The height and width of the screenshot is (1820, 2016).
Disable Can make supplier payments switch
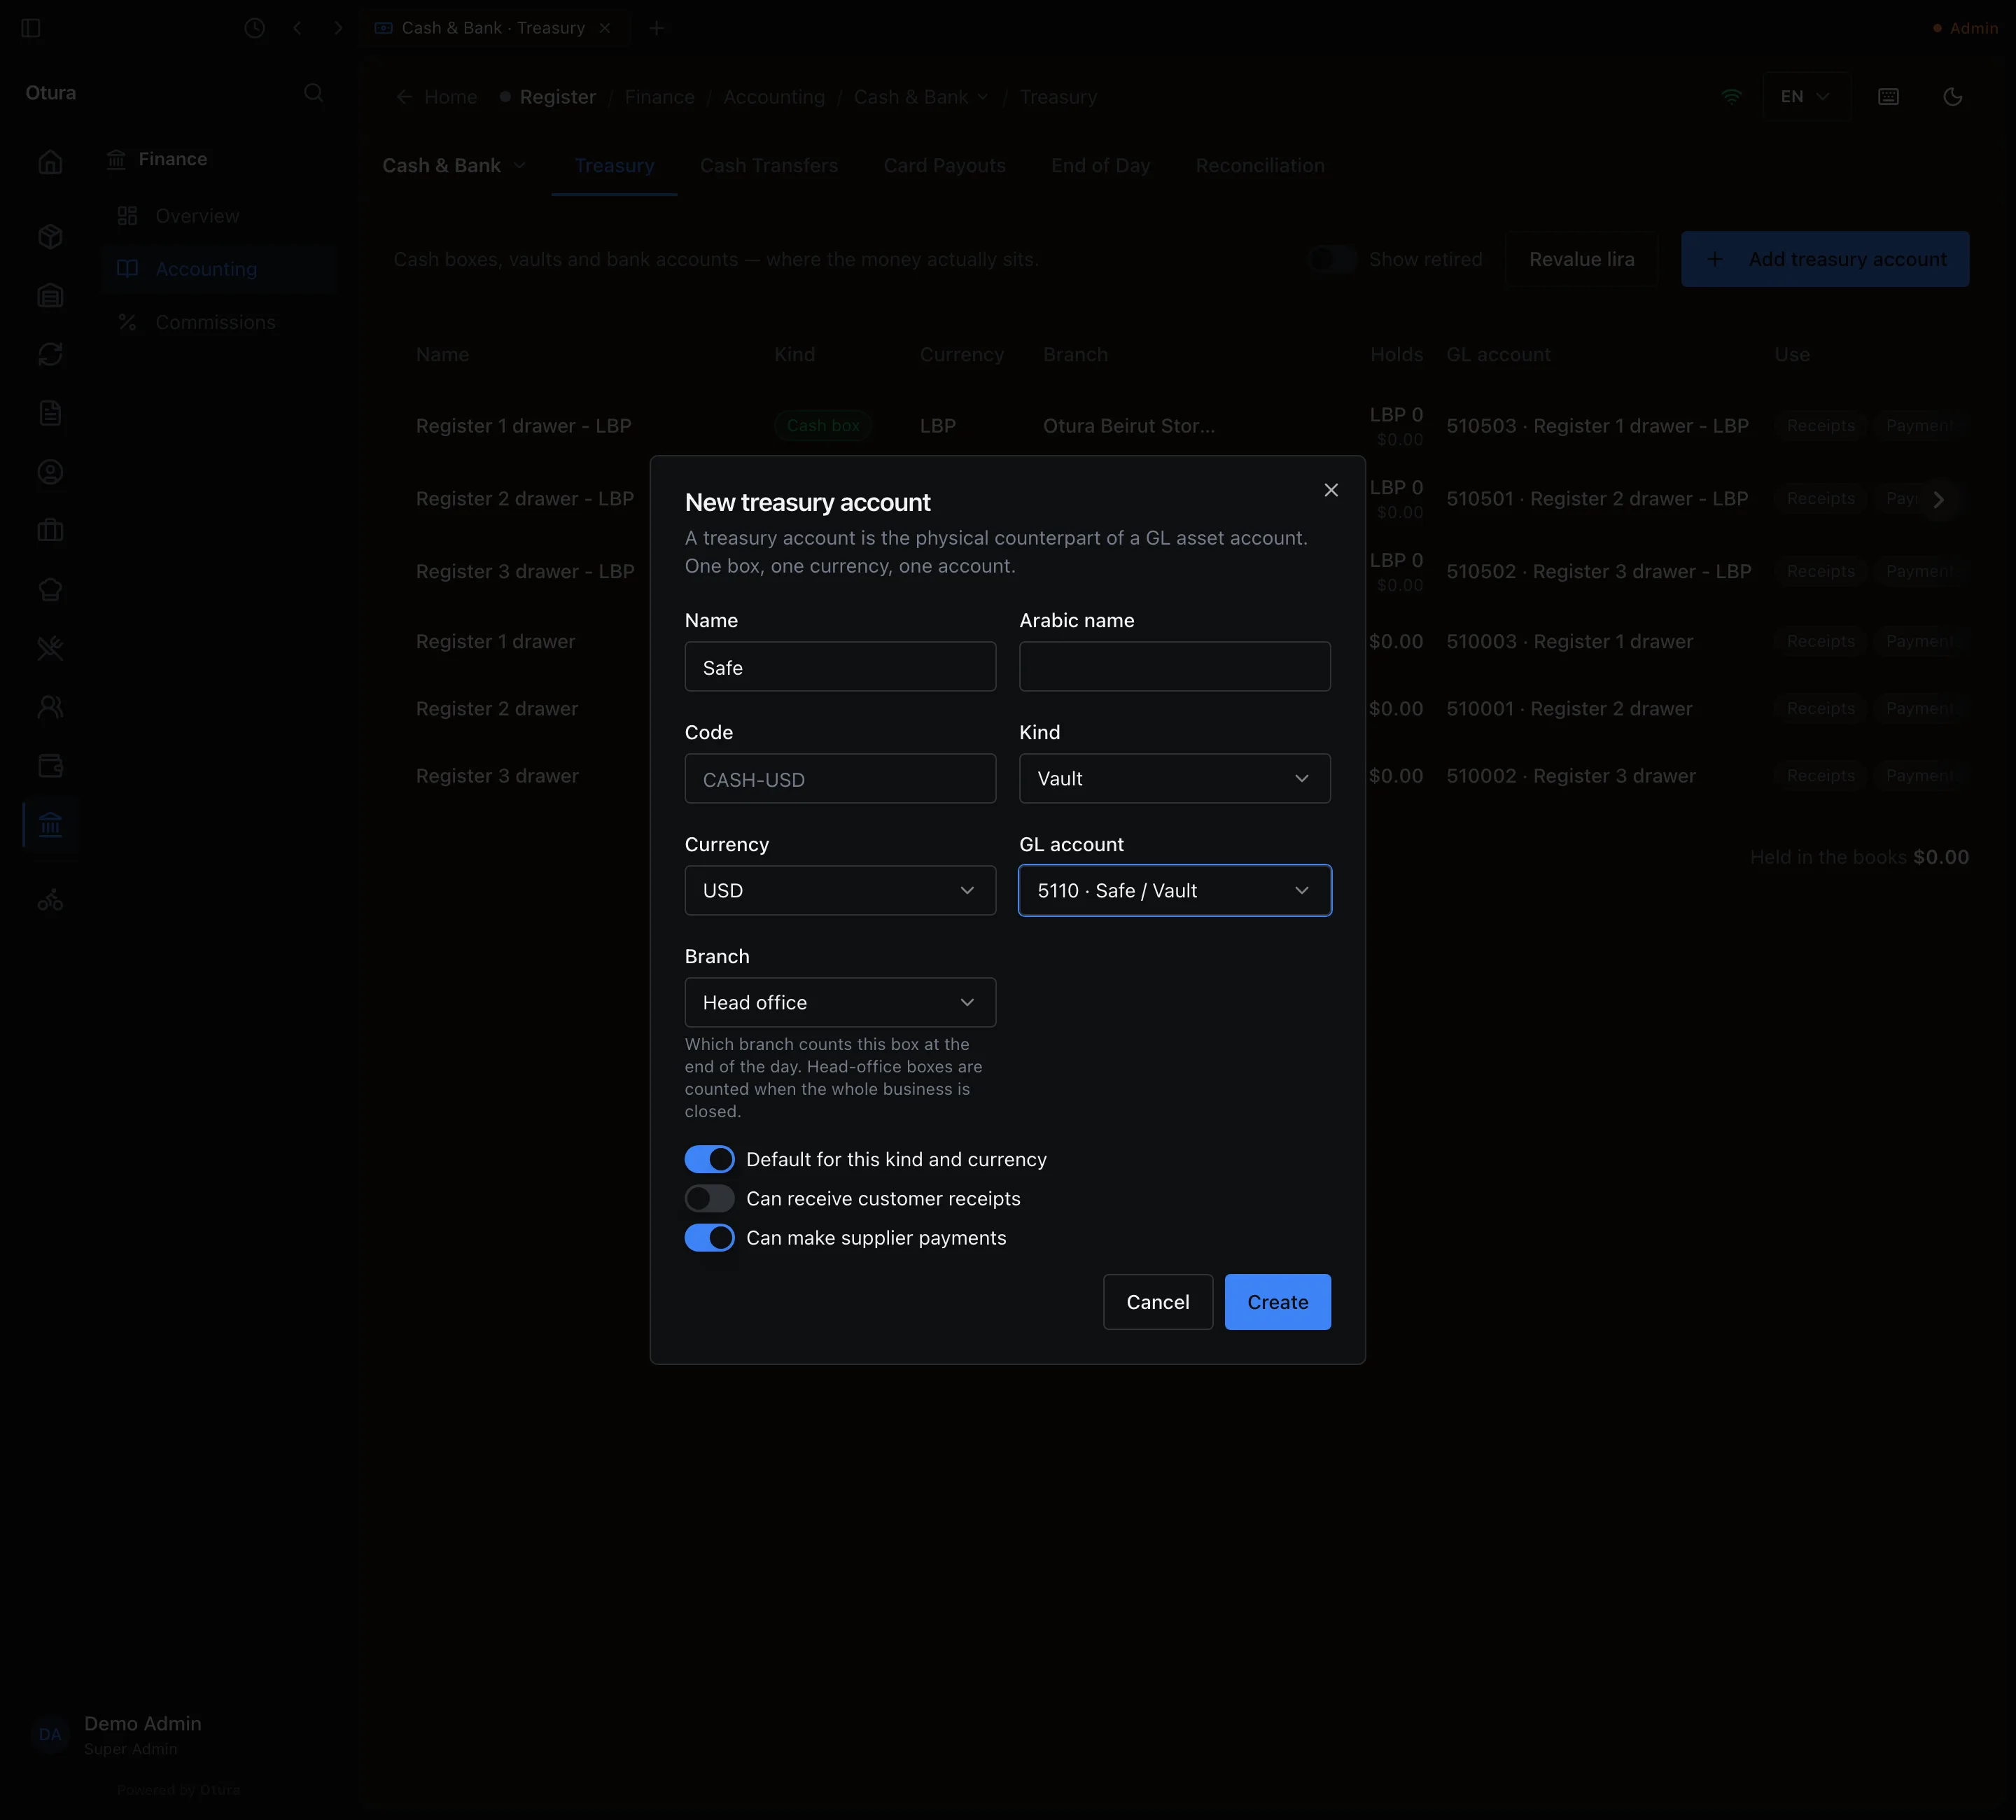click(709, 1237)
